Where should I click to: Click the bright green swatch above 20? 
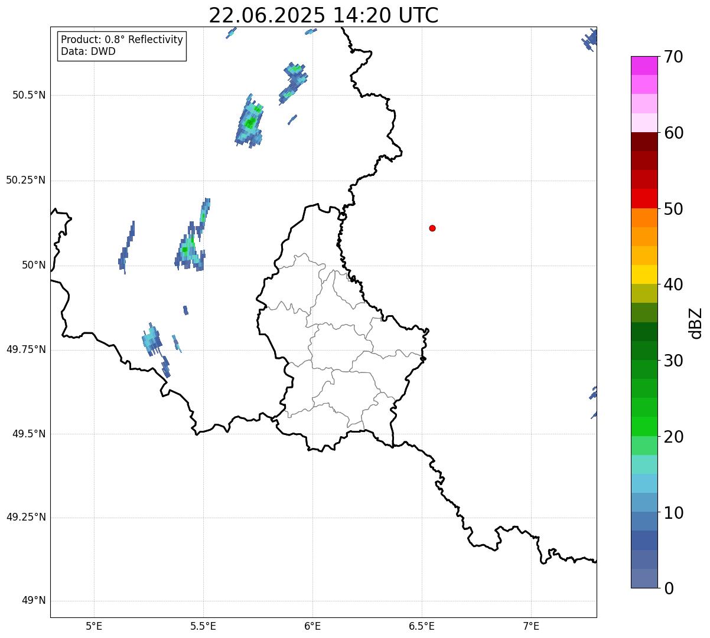point(644,426)
